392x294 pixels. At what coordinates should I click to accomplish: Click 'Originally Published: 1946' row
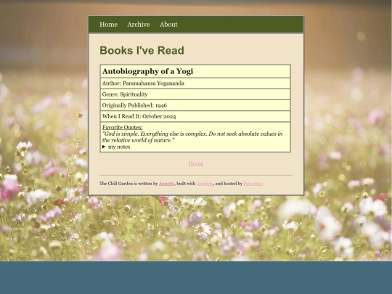[195, 105]
